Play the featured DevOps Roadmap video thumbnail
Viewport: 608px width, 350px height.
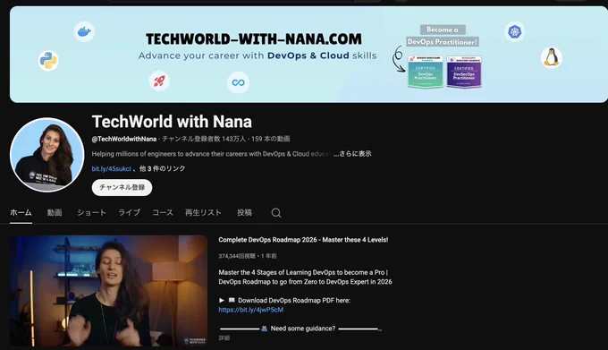tap(108, 291)
